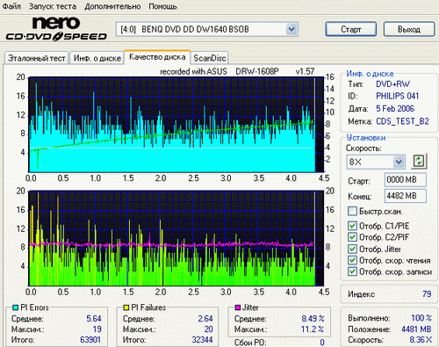Click the Nero CD-DVD Speed logo
The width and height of the screenshot is (439, 347).
click(x=56, y=29)
